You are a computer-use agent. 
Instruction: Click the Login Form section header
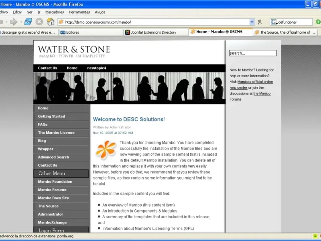[61, 230]
